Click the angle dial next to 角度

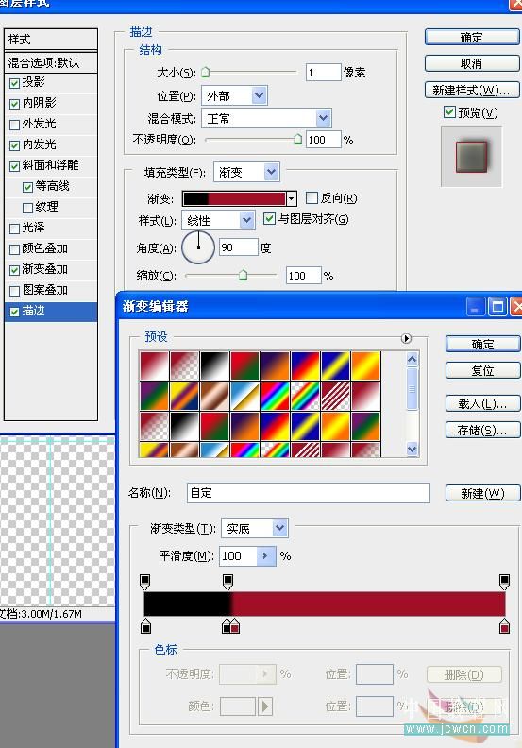198,247
